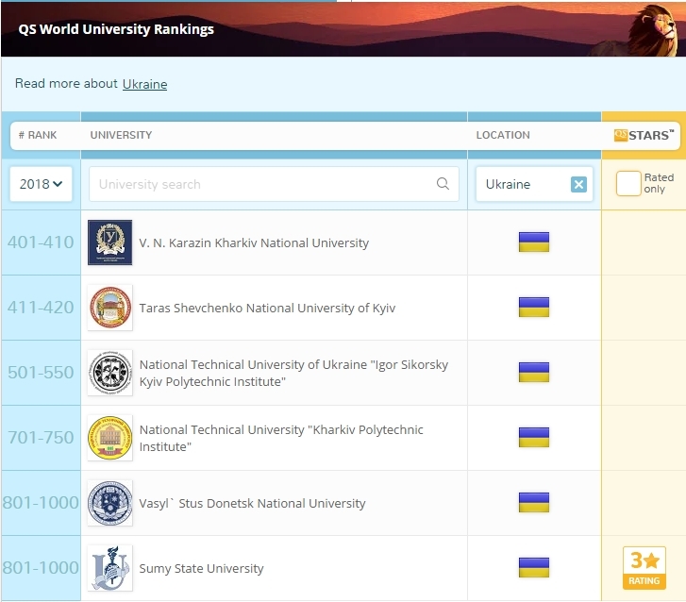Click the Ukraine flag in Vasyl' Stus row
Viewport: 686px width, 602px height.
coord(534,503)
